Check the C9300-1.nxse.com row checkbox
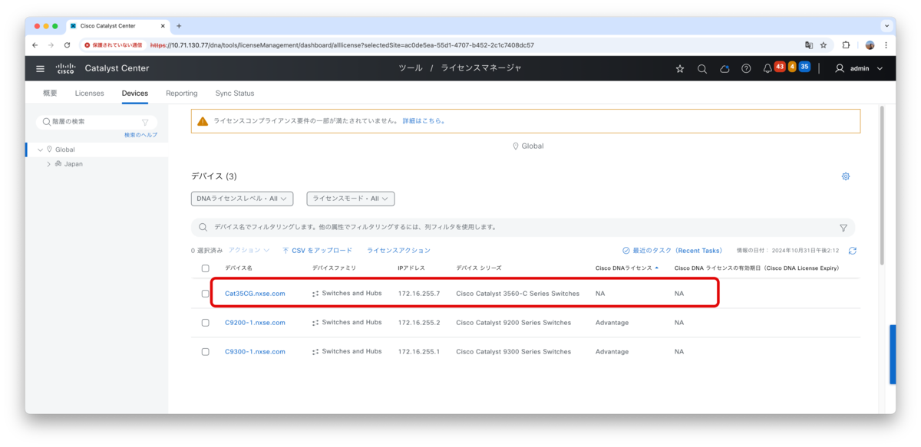This screenshot has width=921, height=447. tap(205, 352)
